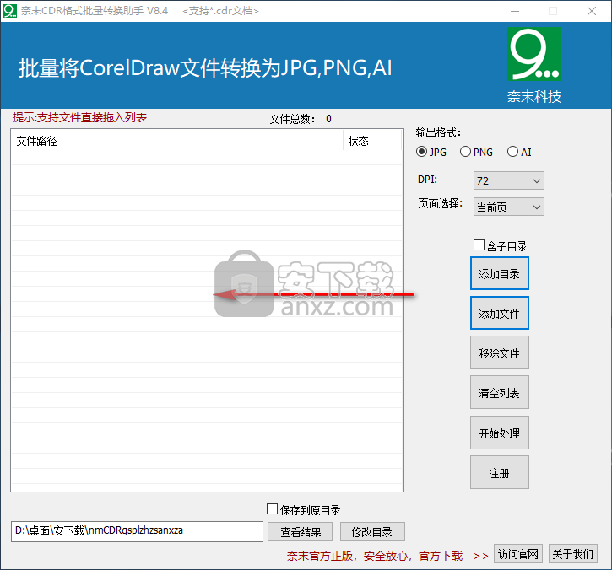Select JPG output format

point(422,153)
